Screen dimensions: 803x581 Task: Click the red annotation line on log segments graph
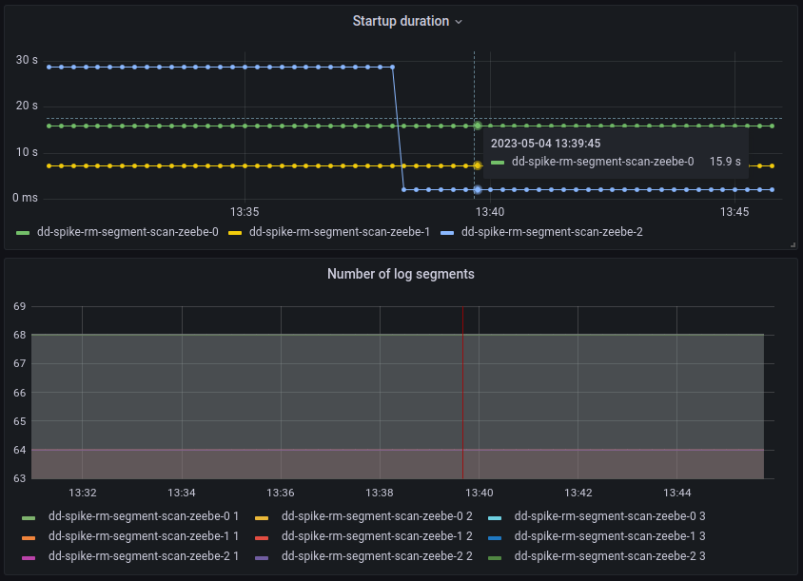pyautogui.click(x=465, y=390)
